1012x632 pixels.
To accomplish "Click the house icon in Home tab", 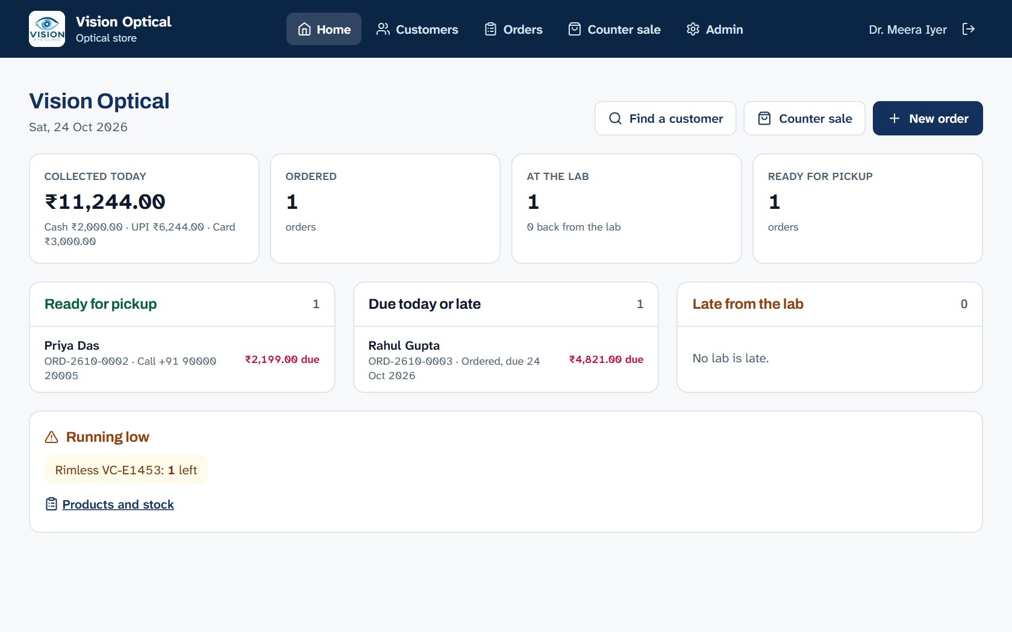I will point(305,29).
